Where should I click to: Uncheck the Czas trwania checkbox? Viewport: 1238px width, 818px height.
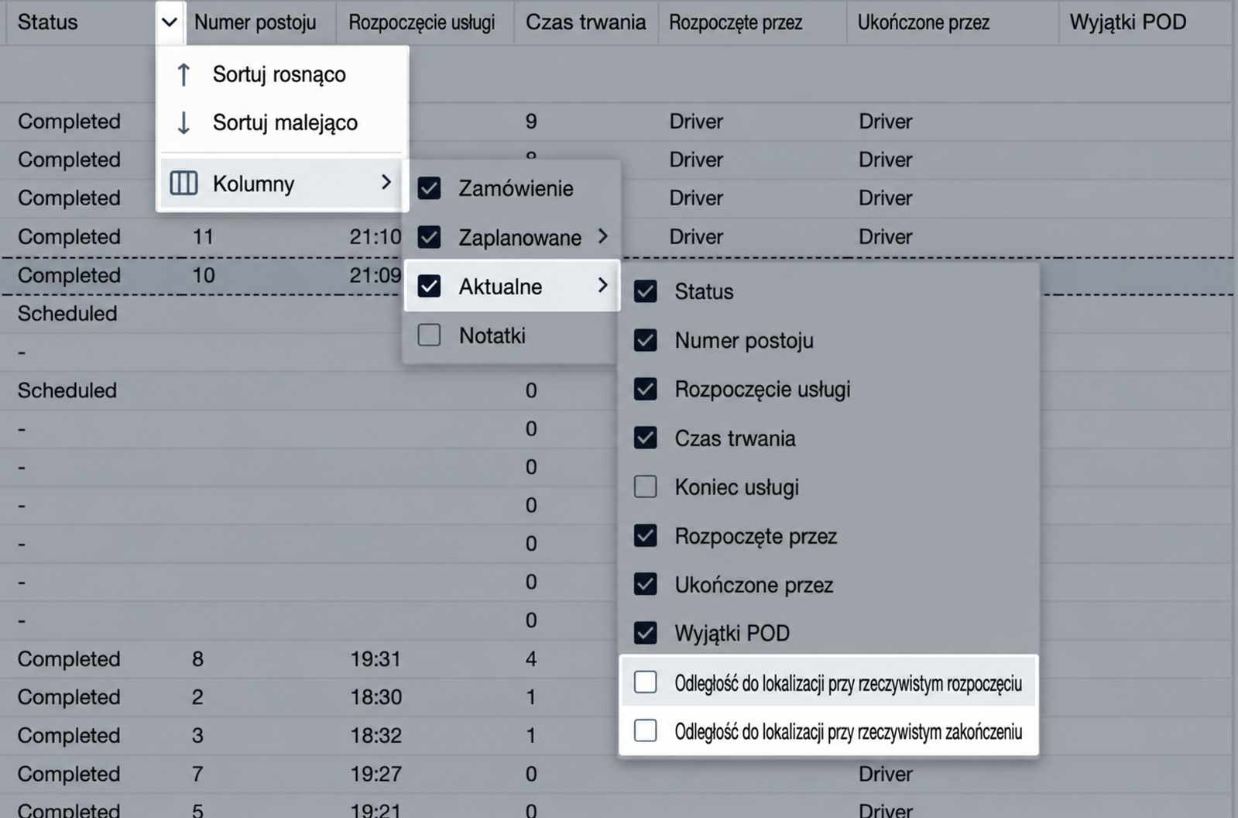(645, 438)
